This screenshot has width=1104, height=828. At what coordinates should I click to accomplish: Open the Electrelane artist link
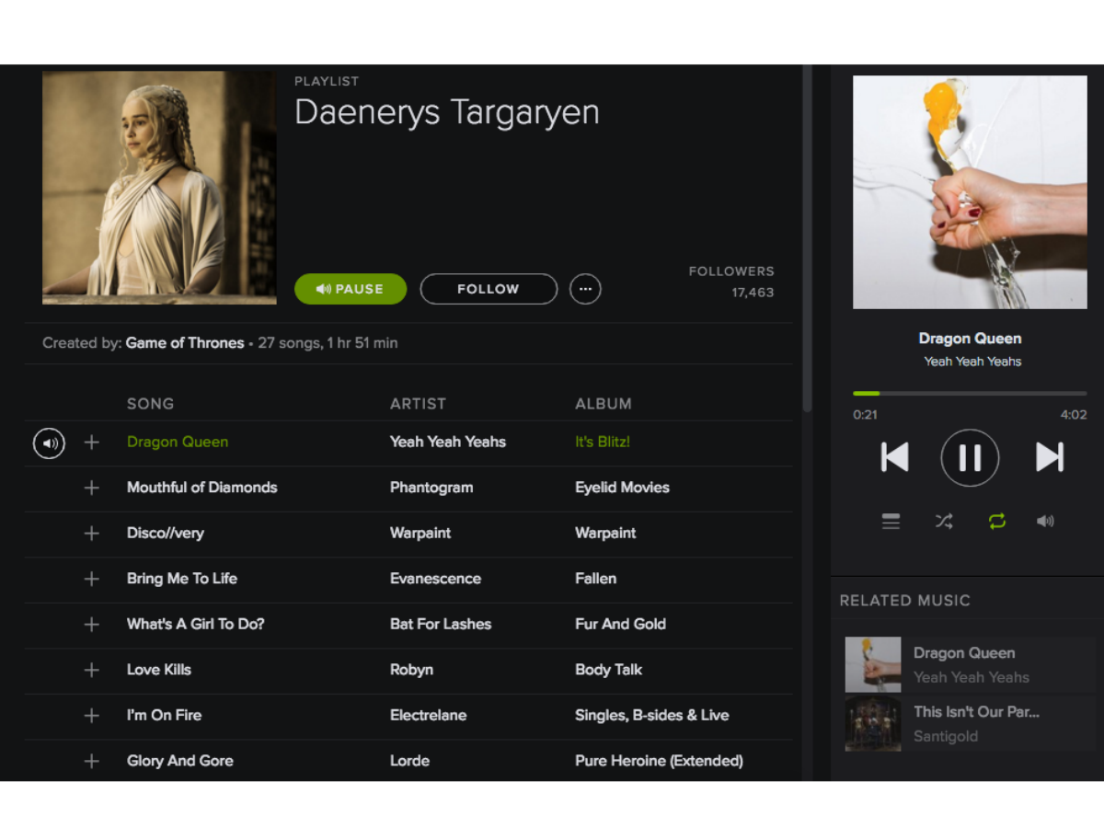(x=428, y=716)
